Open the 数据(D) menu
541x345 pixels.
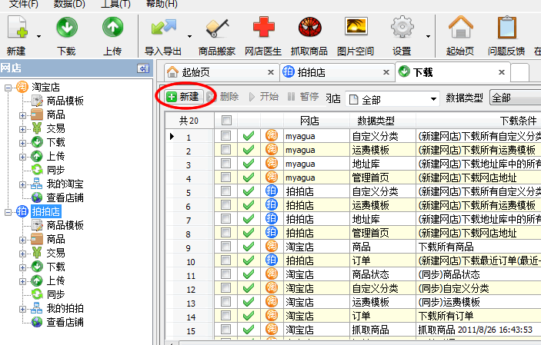coord(69,4)
